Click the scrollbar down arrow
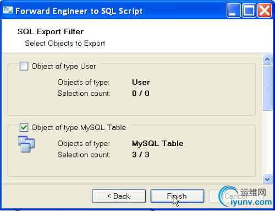The width and height of the screenshot is (275, 211). [267, 179]
